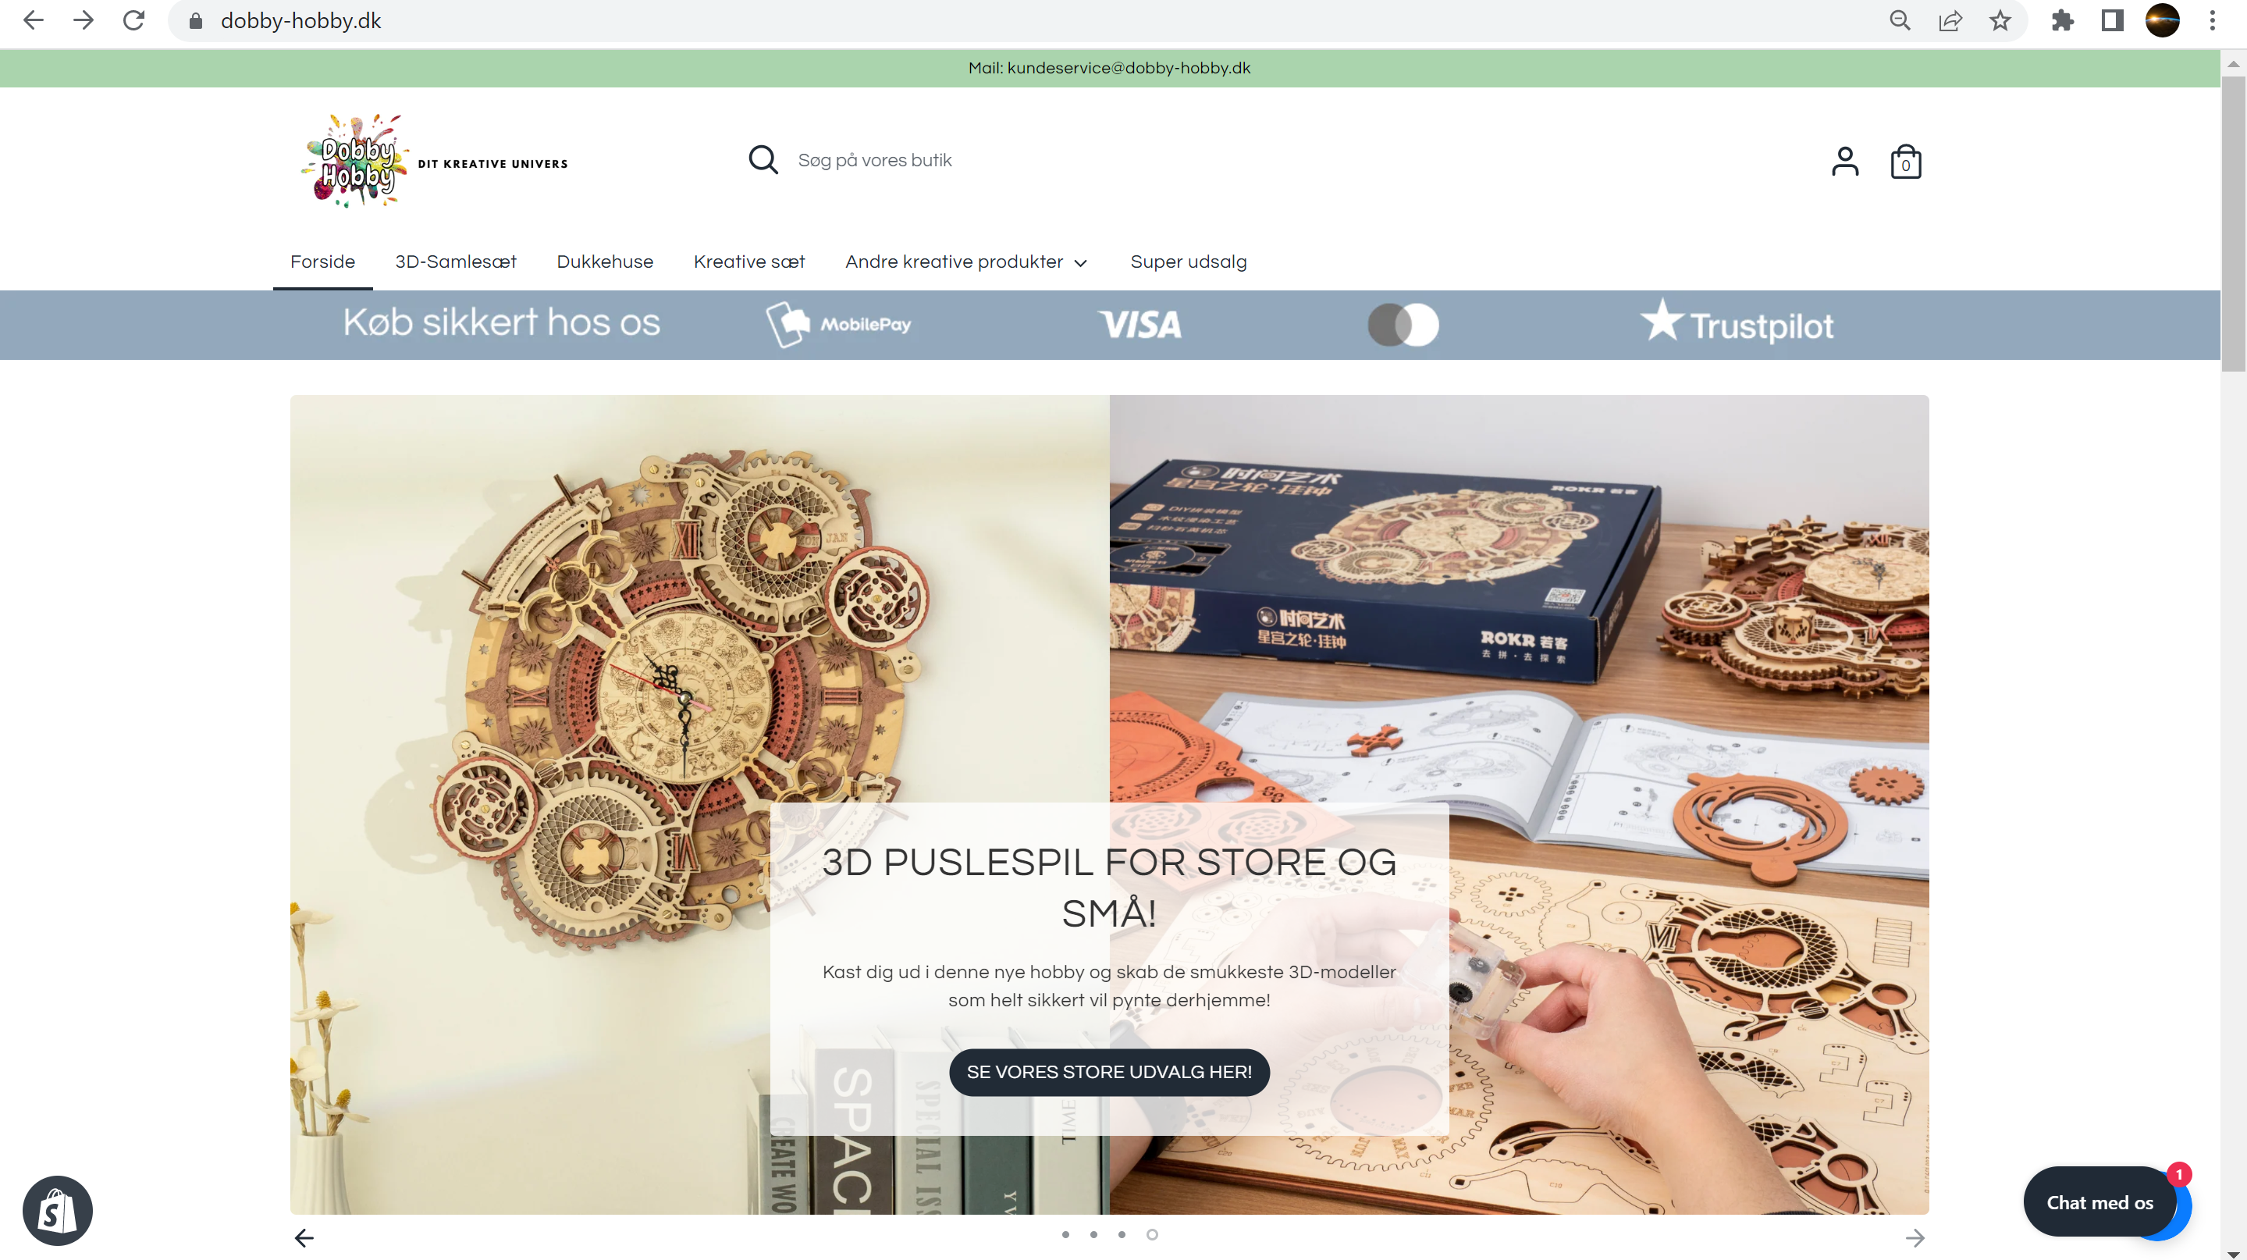Viewport: 2247px width, 1260px height.
Task: Go to Super udsalg page
Action: click(1188, 262)
